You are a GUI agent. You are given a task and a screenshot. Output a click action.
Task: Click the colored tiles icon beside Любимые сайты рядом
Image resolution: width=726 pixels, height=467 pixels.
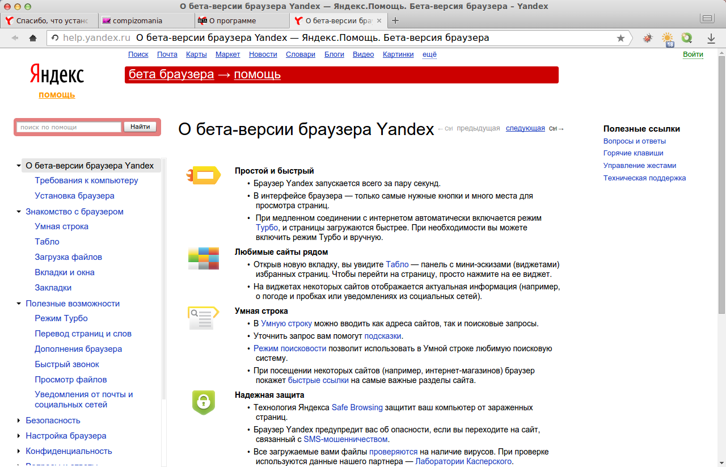click(x=203, y=258)
